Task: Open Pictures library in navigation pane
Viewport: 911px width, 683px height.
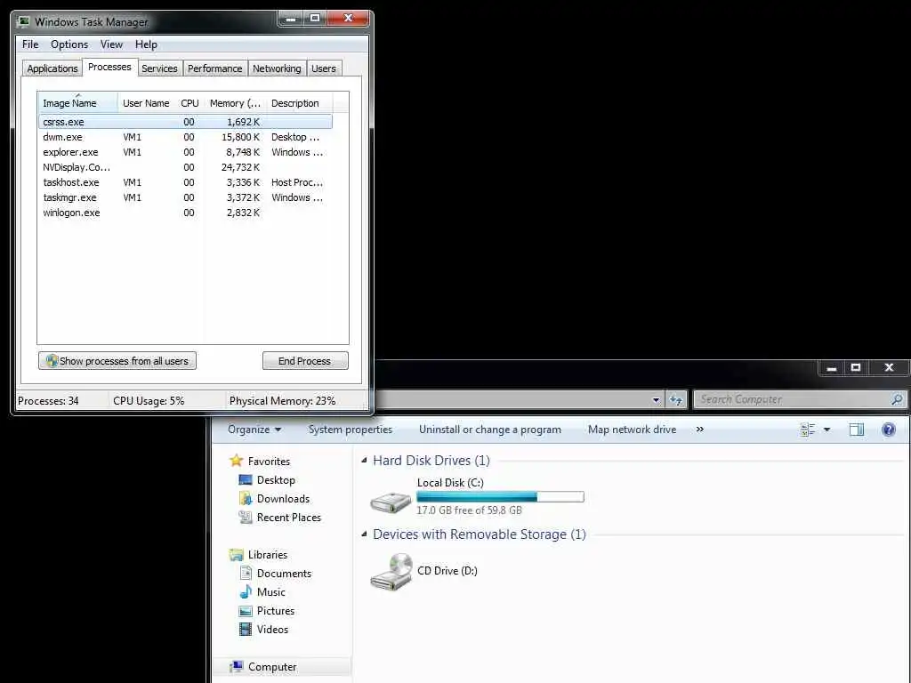Action: [276, 611]
